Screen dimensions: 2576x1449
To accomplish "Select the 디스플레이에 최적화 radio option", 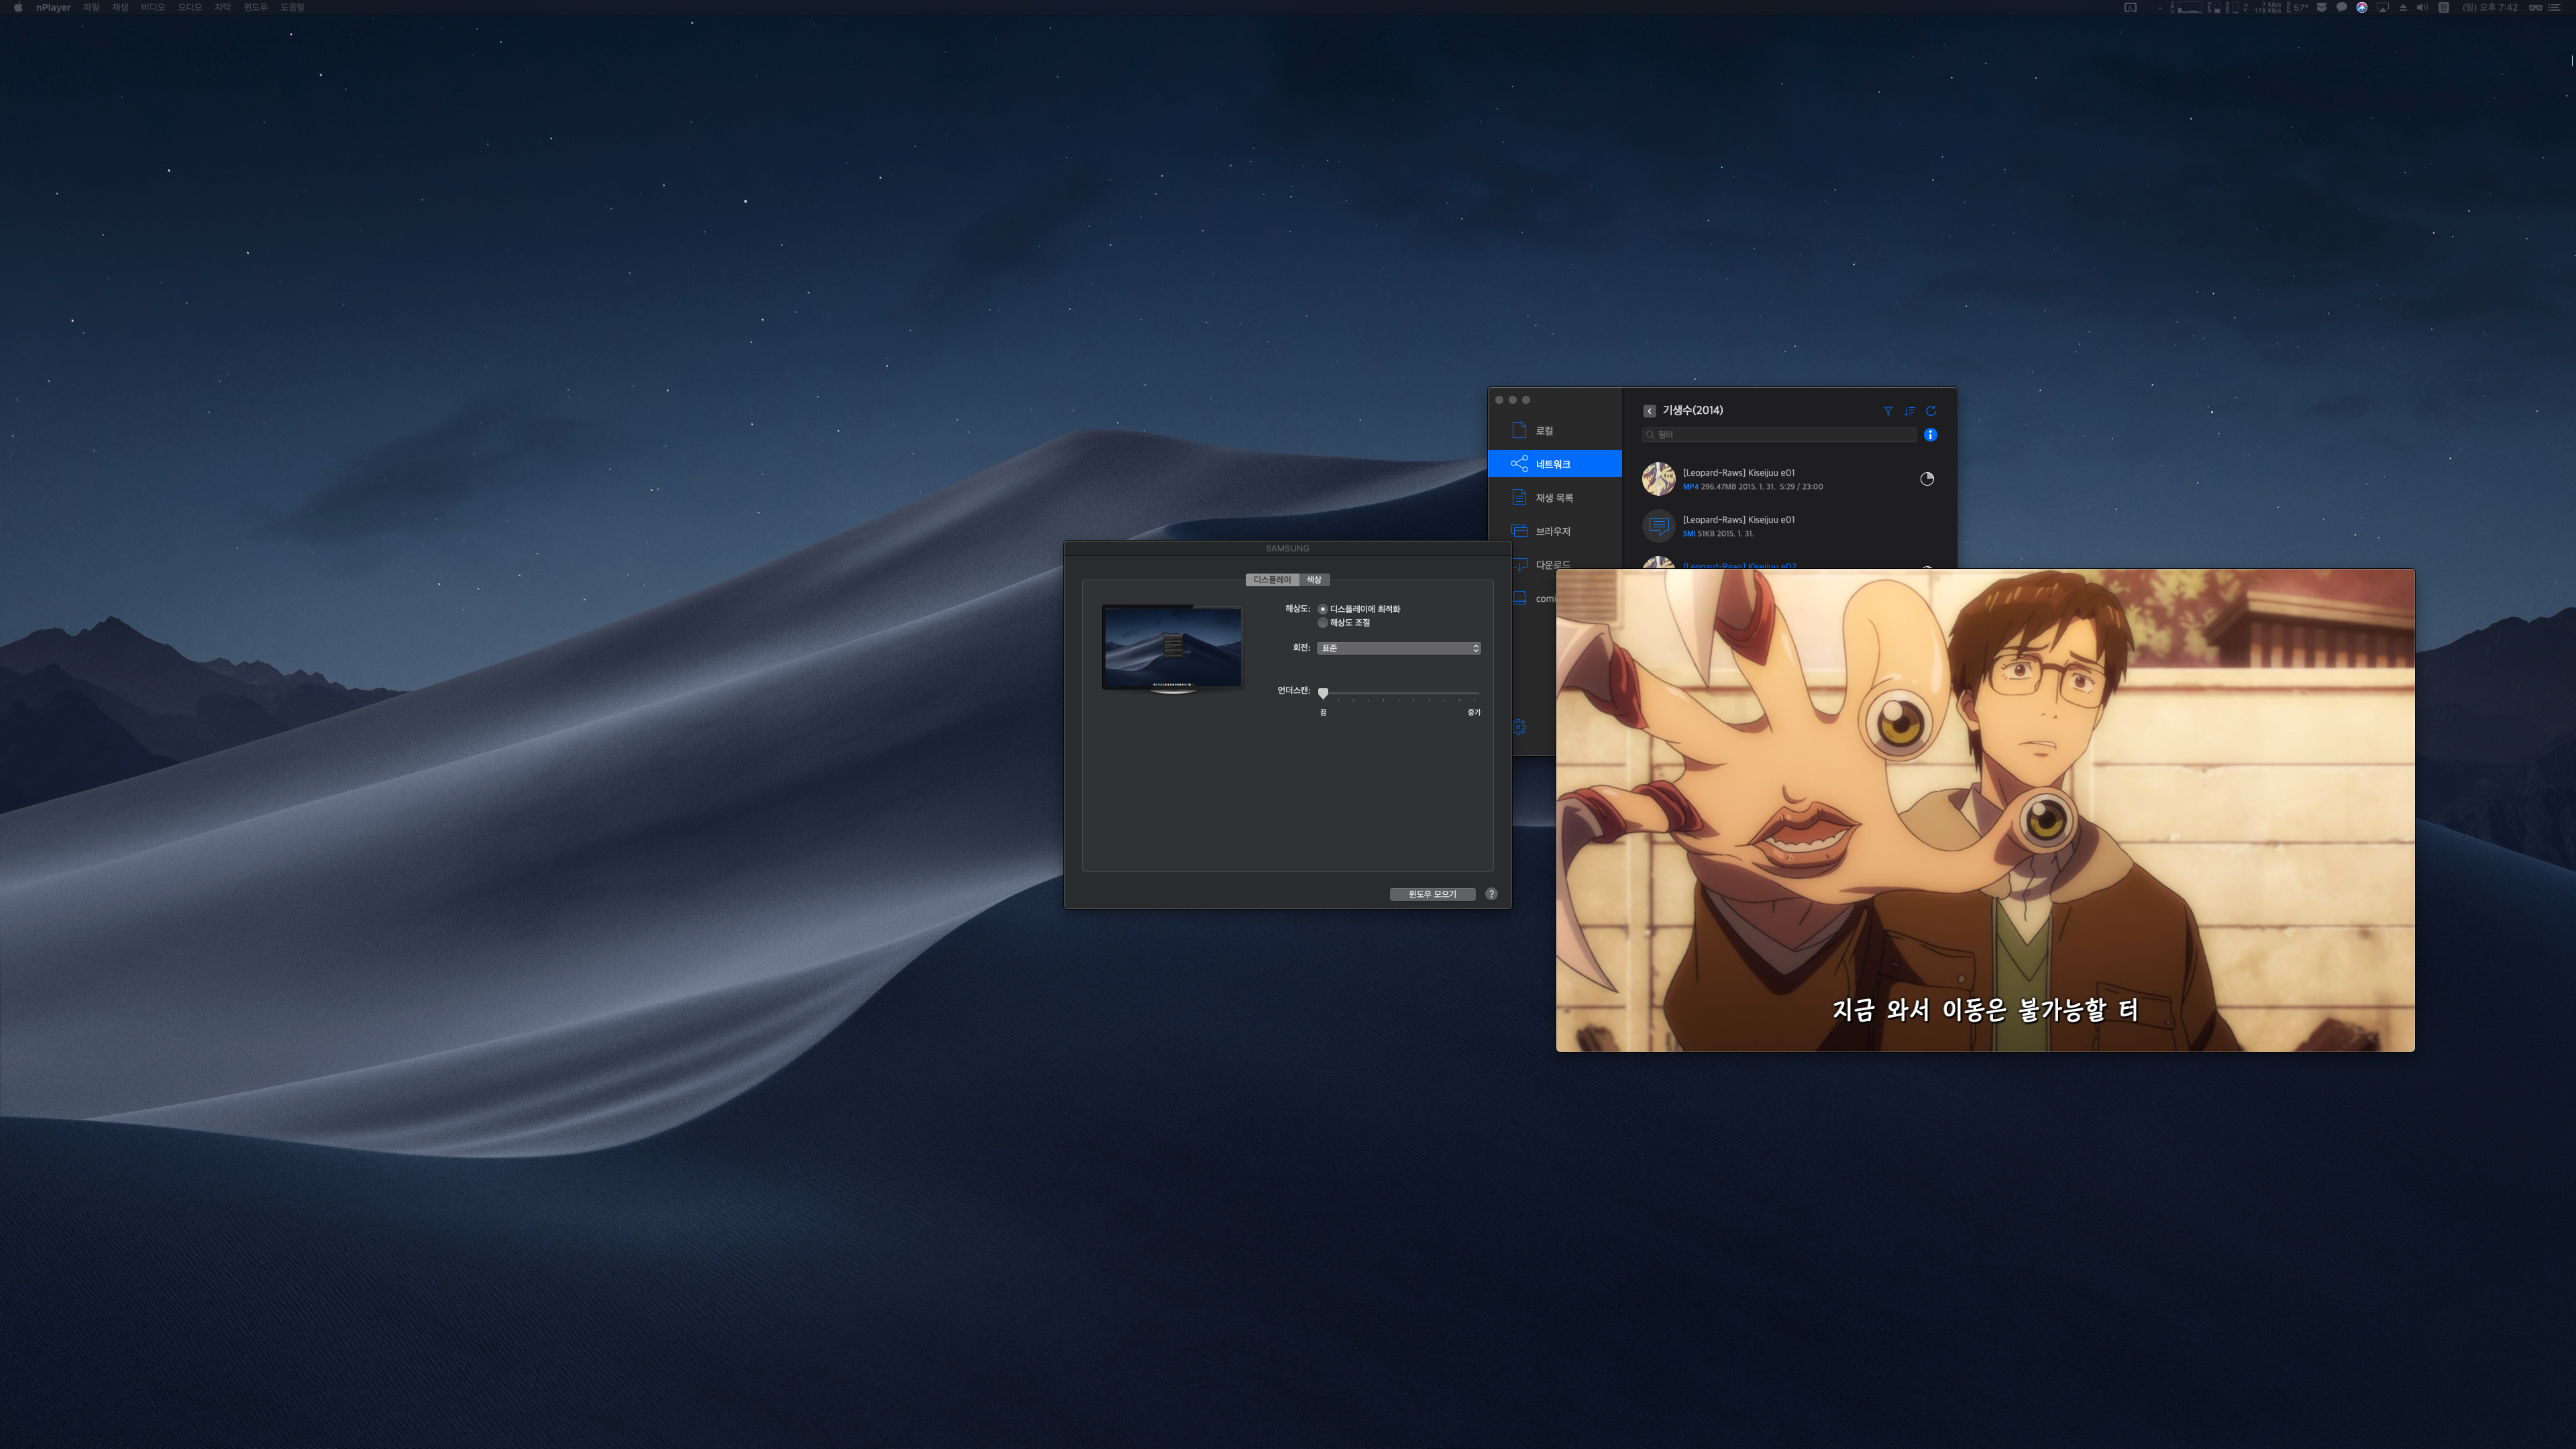I will (1323, 609).
